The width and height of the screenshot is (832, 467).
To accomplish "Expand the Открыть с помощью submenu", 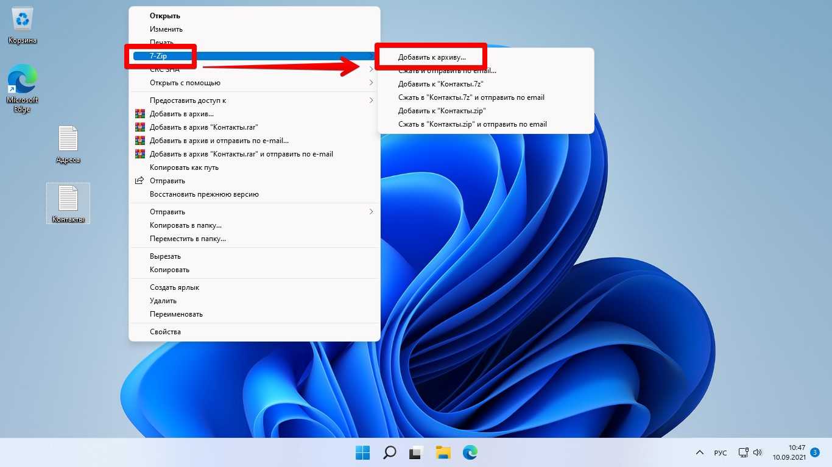I will (x=185, y=83).
